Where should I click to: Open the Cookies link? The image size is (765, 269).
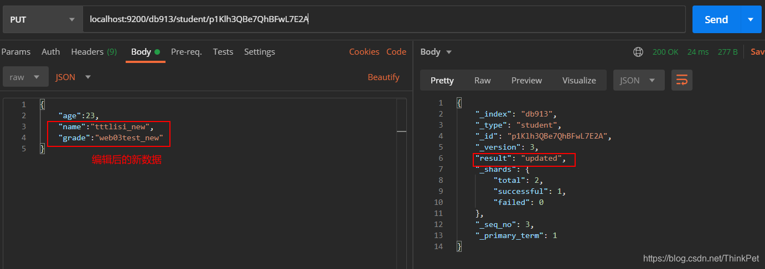[364, 52]
